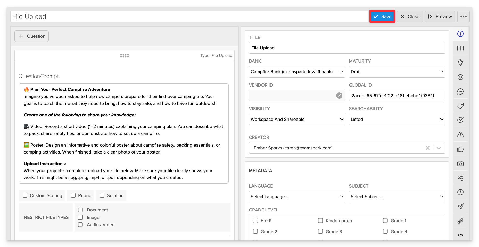Click the pencil edit icon in Vendor ID
The height and width of the screenshot is (247, 479).
pyautogui.click(x=339, y=96)
